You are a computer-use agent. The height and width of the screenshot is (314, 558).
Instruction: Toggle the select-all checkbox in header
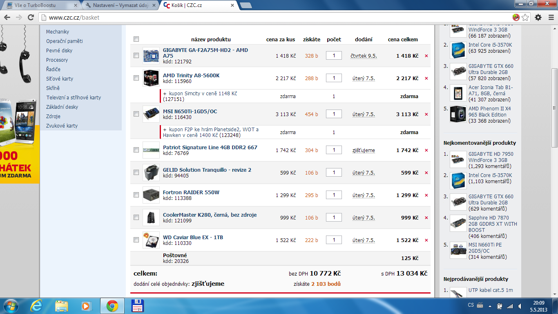pos(136,39)
